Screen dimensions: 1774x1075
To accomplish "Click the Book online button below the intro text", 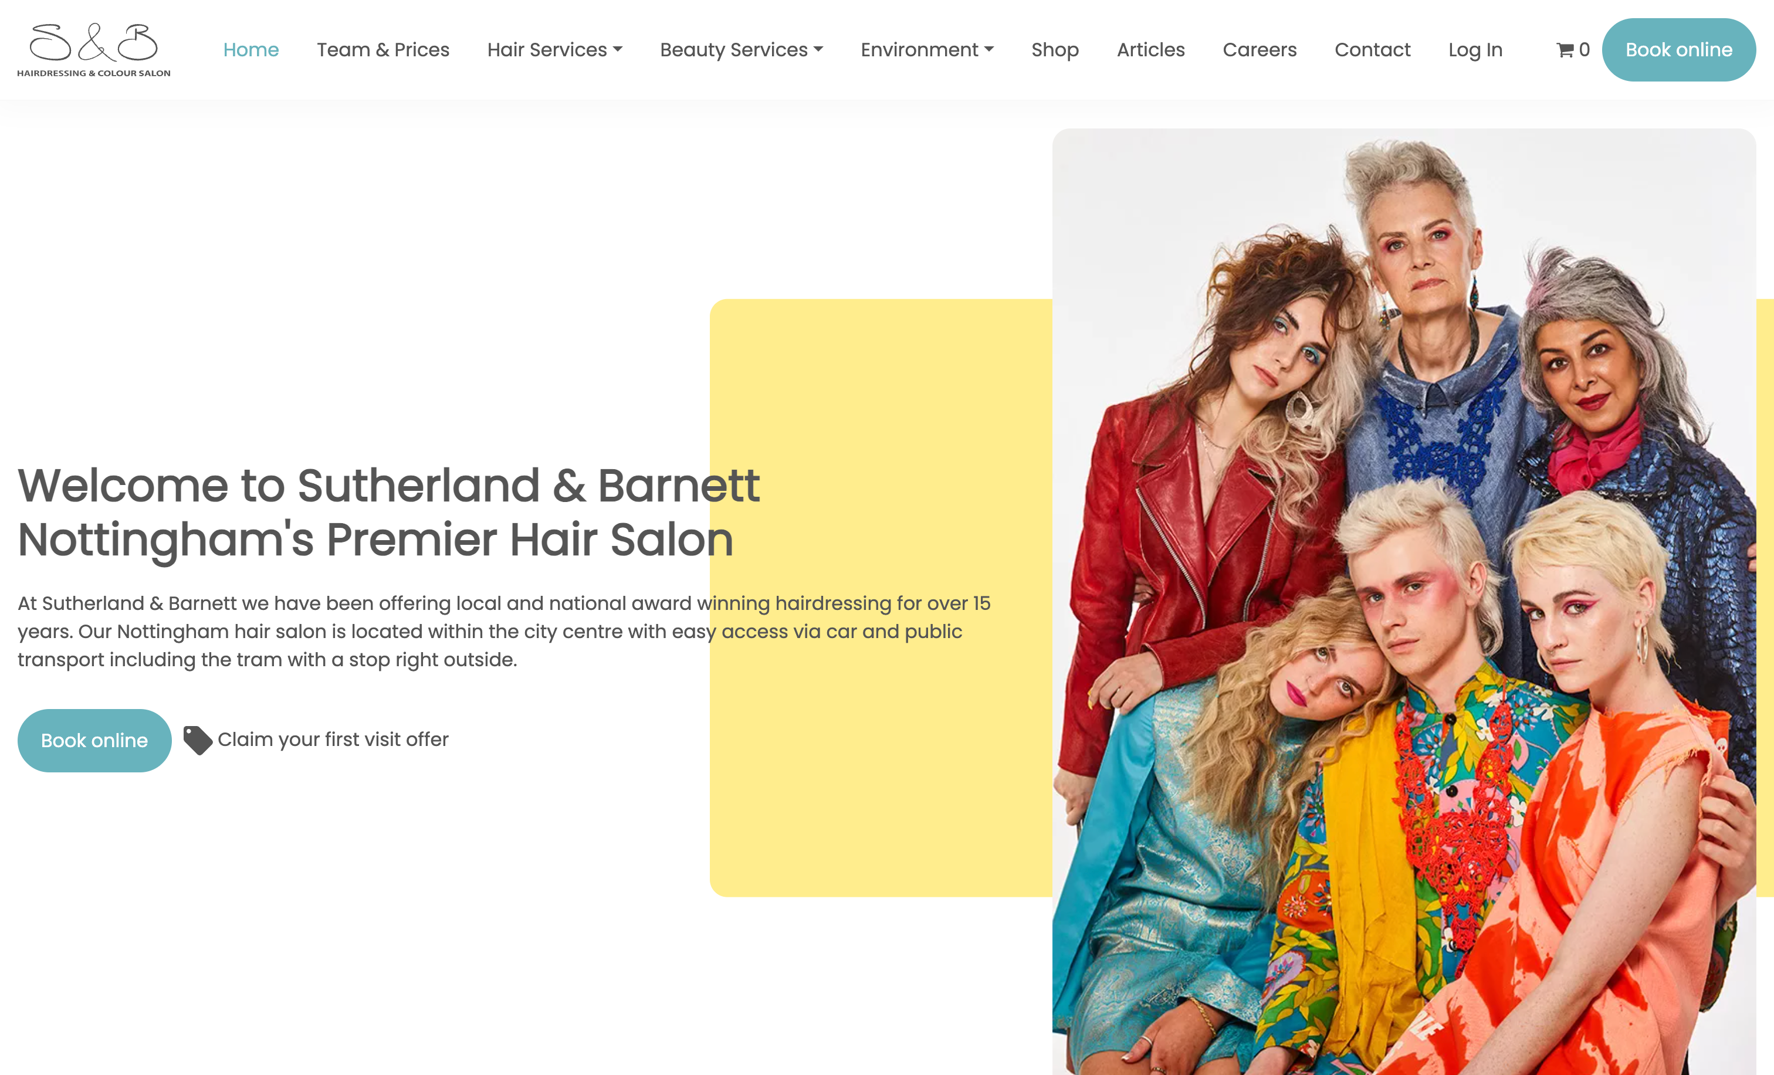I will coord(94,740).
